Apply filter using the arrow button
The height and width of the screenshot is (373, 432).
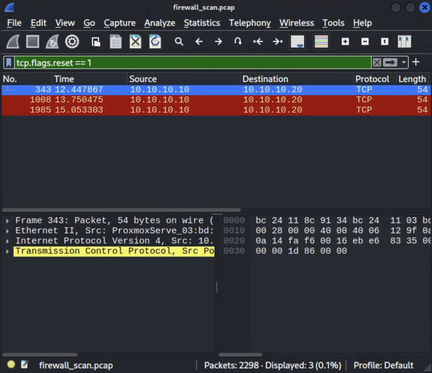390,62
